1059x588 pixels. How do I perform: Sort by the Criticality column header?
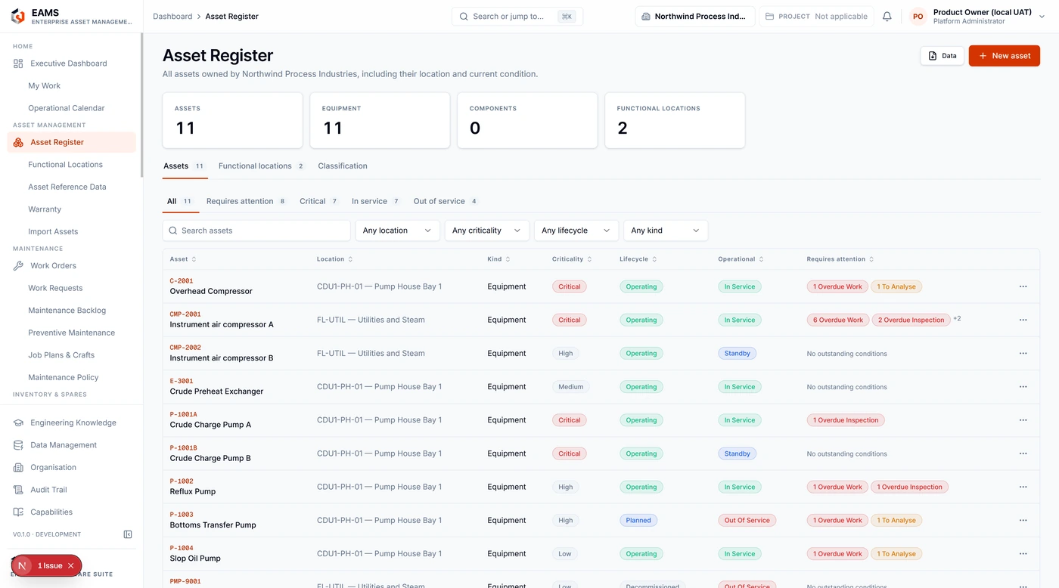[572, 259]
